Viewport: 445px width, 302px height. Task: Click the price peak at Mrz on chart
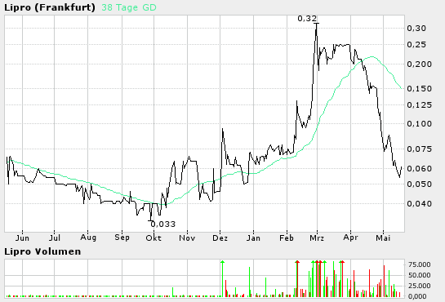click(317, 24)
